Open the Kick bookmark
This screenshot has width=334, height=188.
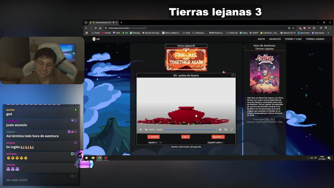coord(125,33)
